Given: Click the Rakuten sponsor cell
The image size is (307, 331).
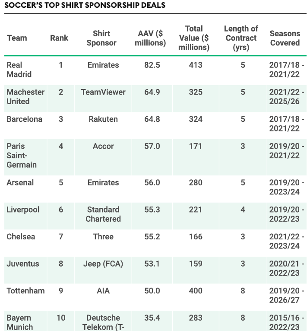Looking at the screenshot, I should coord(103,119).
